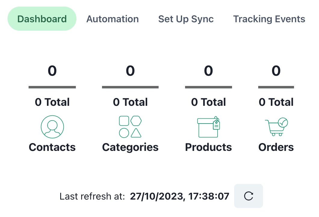Click the Contacts person icon

click(52, 127)
